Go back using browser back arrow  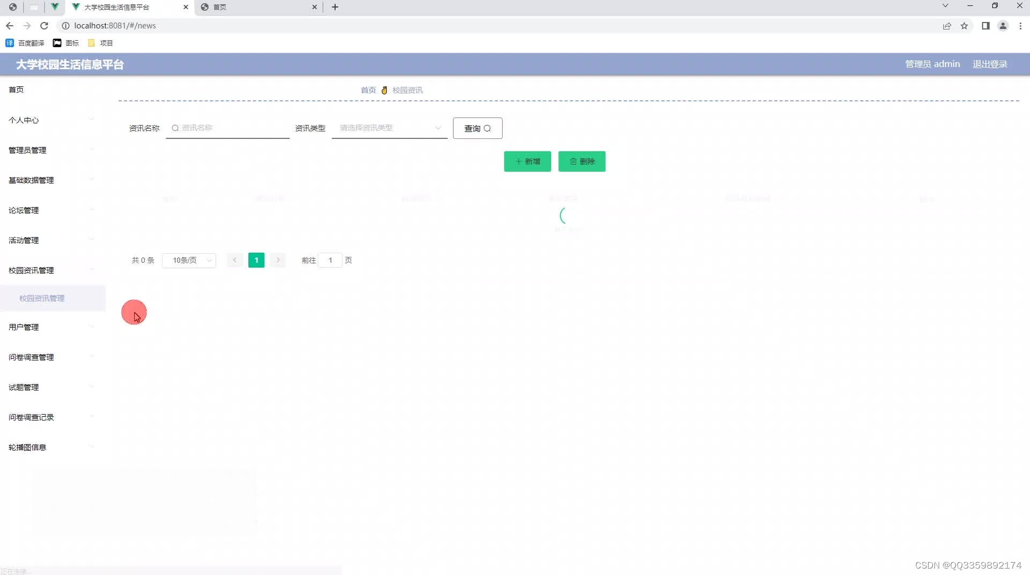[10, 26]
